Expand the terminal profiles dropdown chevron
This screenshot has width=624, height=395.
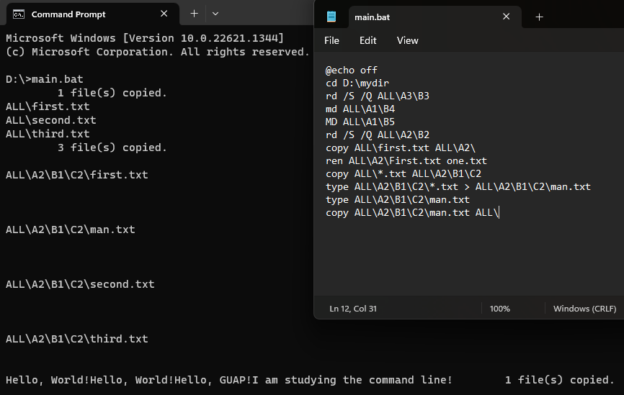click(x=215, y=14)
